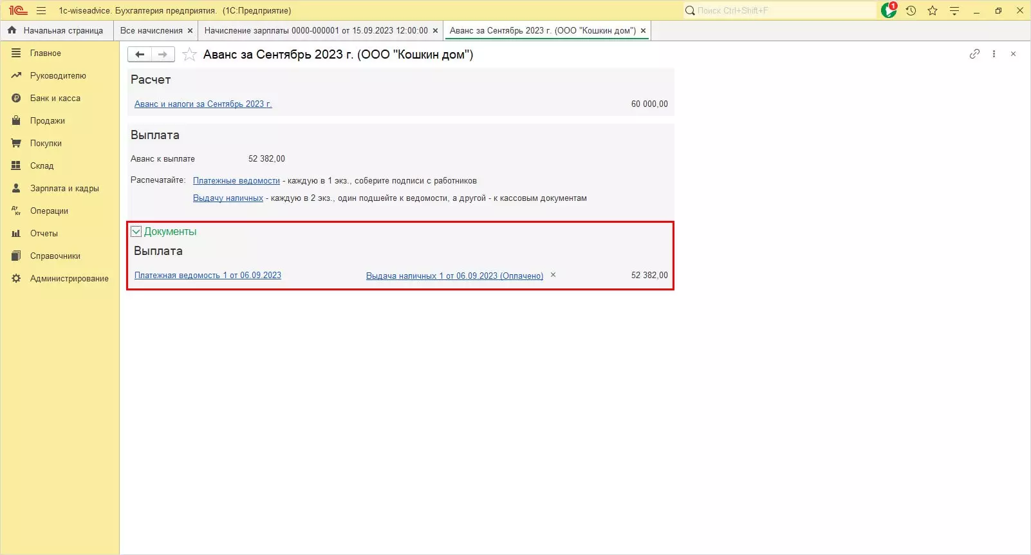
Task: Select the Аванс за Сентябрь 2023 tab
Action: [x=543, y=30]
